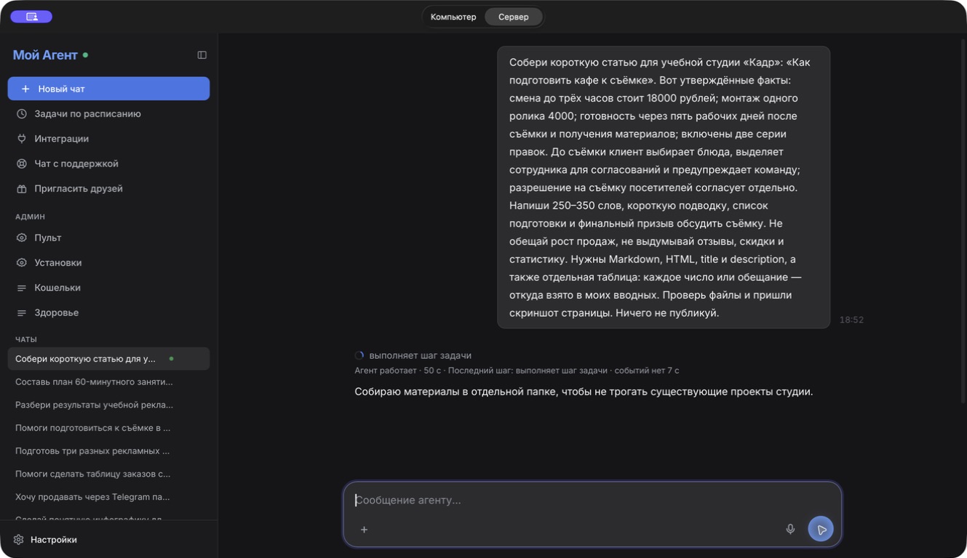Click the plus attachment icon in input
The height and width of the screenshot is (558, 967).
(x=364, y=529)
